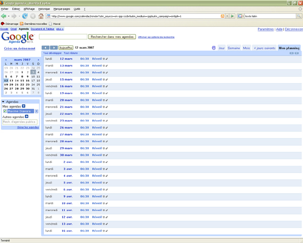Click the Créer un événement link
The image size is (303, 243).
pos(20,48)
